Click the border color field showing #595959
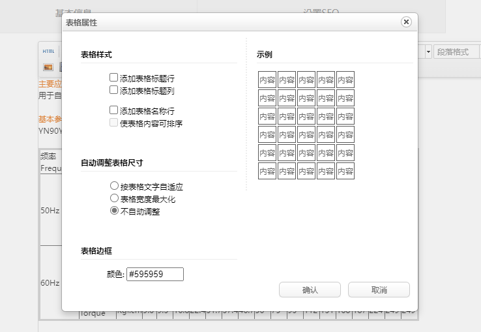This screenshot has height=332, width=481. coord(155,275)
